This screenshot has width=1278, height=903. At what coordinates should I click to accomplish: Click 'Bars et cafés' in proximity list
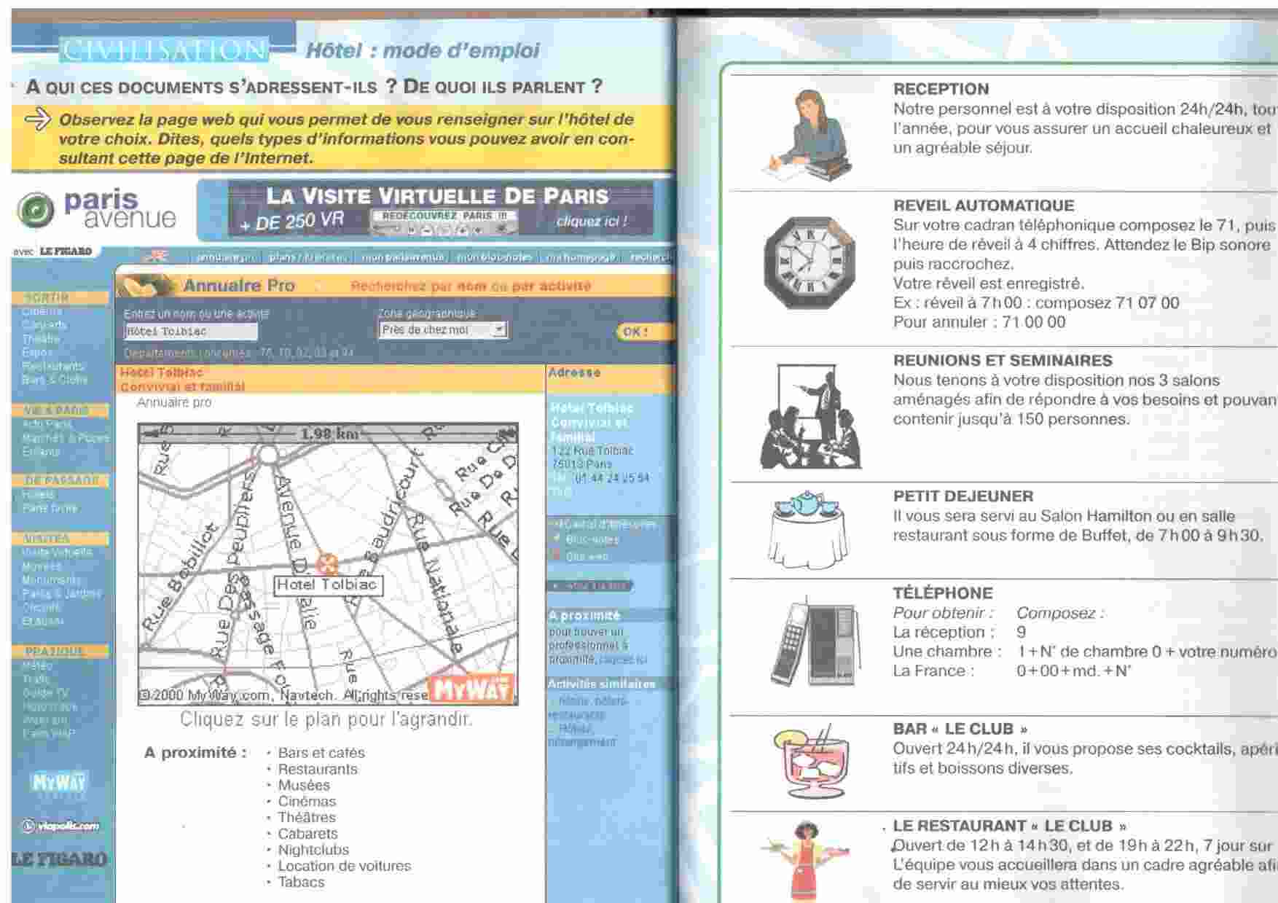tap(321, 753)
